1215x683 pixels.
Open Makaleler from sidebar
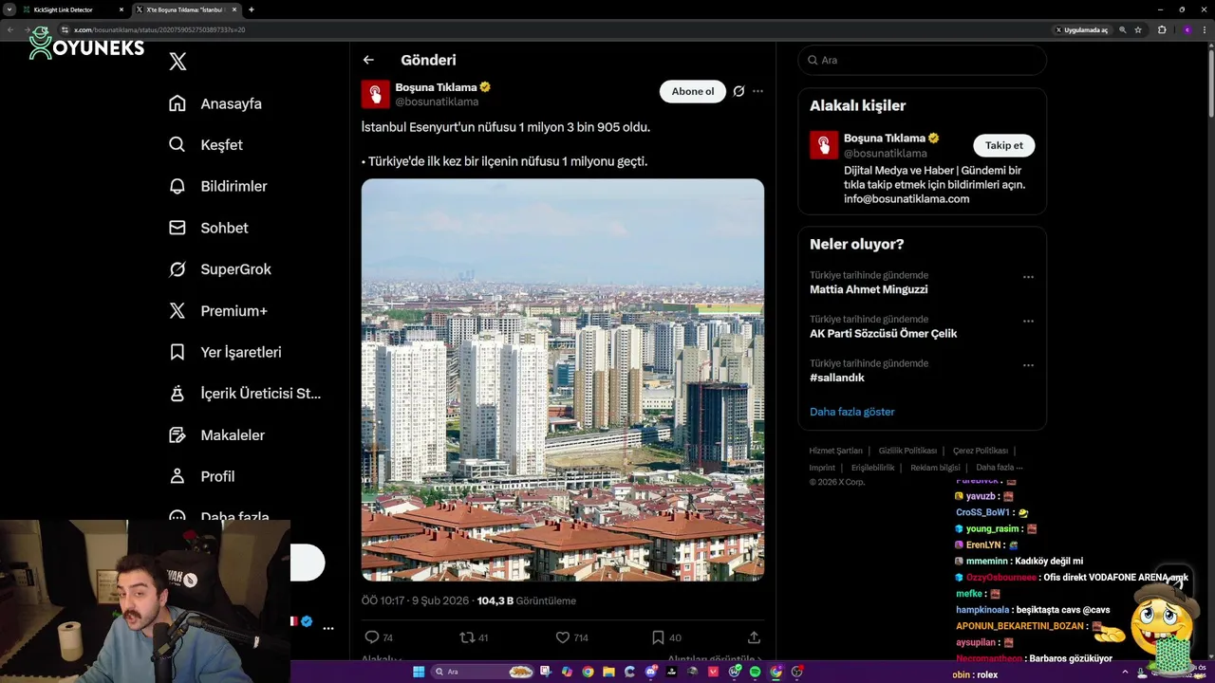[x=216, y=435]
